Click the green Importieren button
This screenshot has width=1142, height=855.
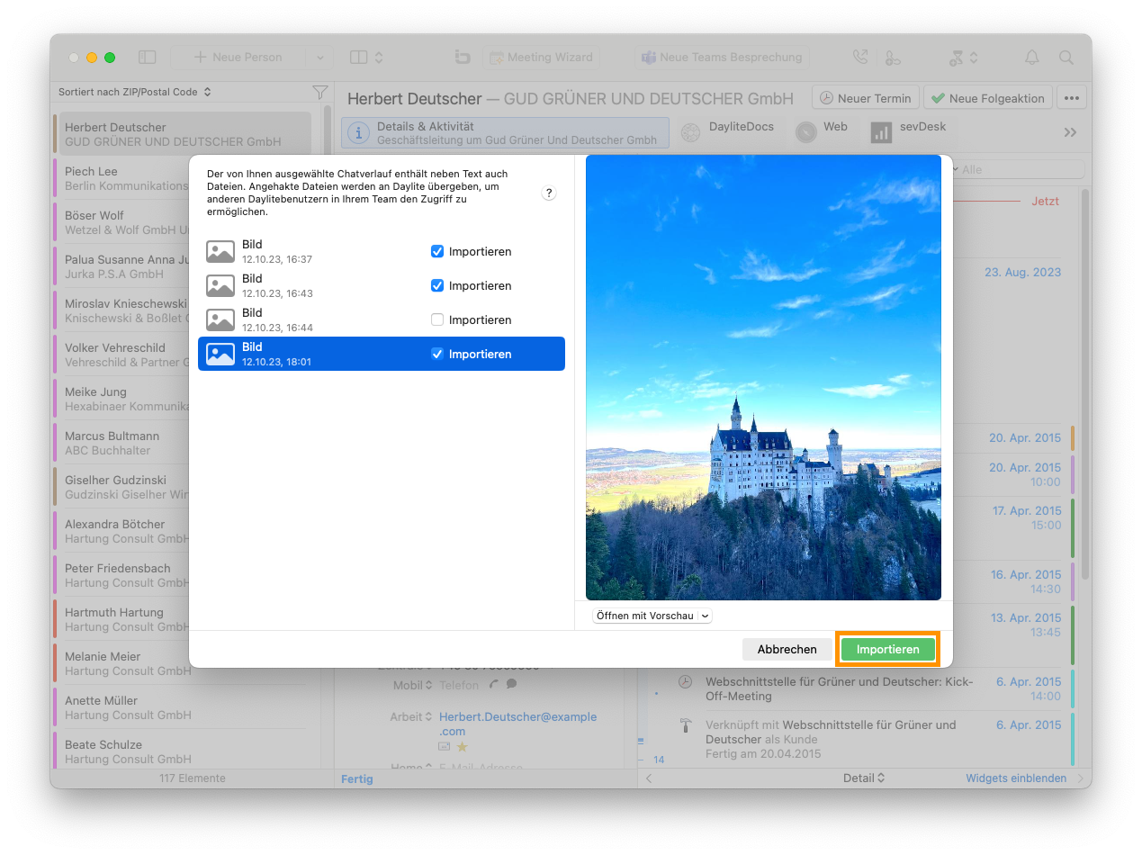point(888,649)
